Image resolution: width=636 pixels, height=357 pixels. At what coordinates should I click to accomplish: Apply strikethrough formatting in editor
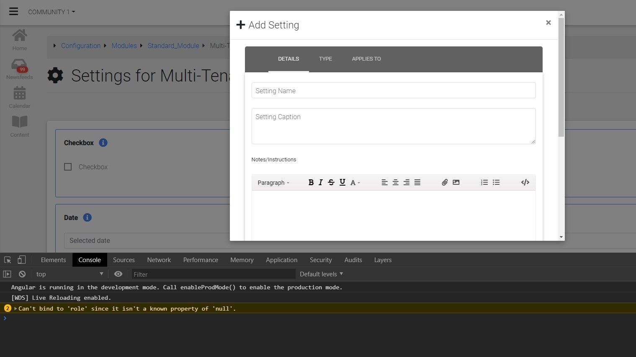(x=331, y=182)
